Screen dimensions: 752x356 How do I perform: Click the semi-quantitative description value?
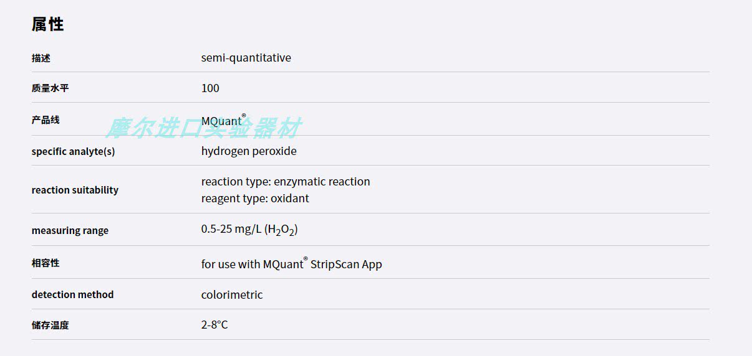click(x=246, y=58)
